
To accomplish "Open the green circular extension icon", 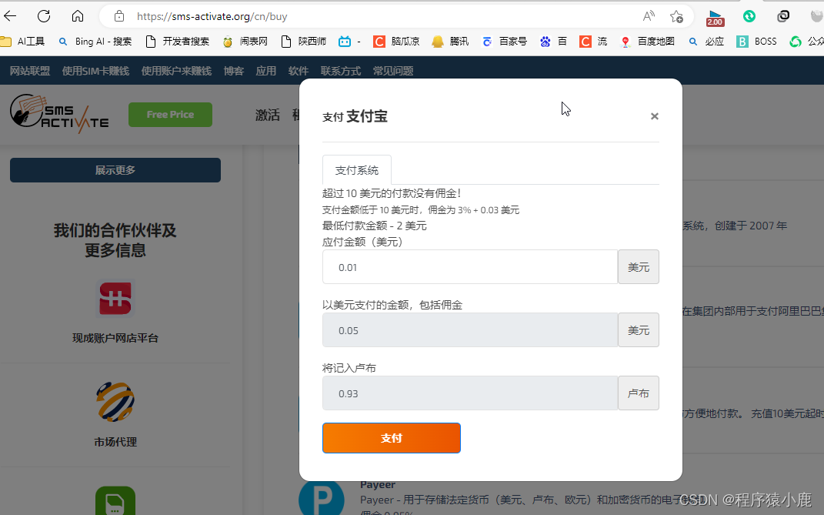I will [749, 16].
